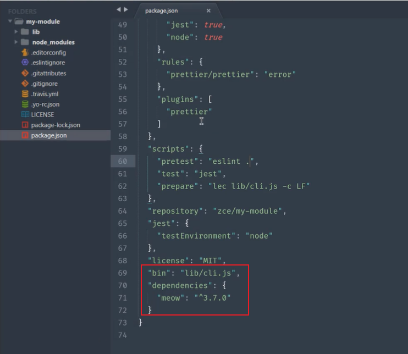Image resolution: width=408 pixels, height=354 pixels.
Task: Click the "lib/cli.js" bin value
Action: [208, 273]
